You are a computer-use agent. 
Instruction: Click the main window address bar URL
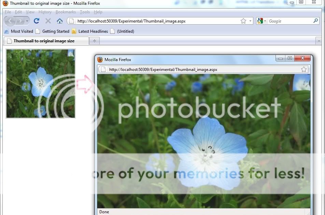131,21
